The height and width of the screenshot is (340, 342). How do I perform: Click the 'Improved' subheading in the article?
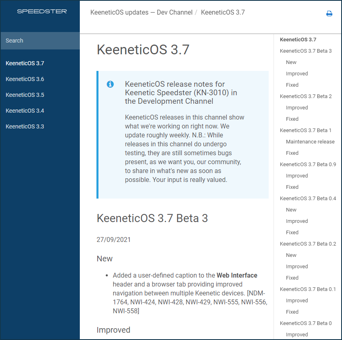click(113, 330)
